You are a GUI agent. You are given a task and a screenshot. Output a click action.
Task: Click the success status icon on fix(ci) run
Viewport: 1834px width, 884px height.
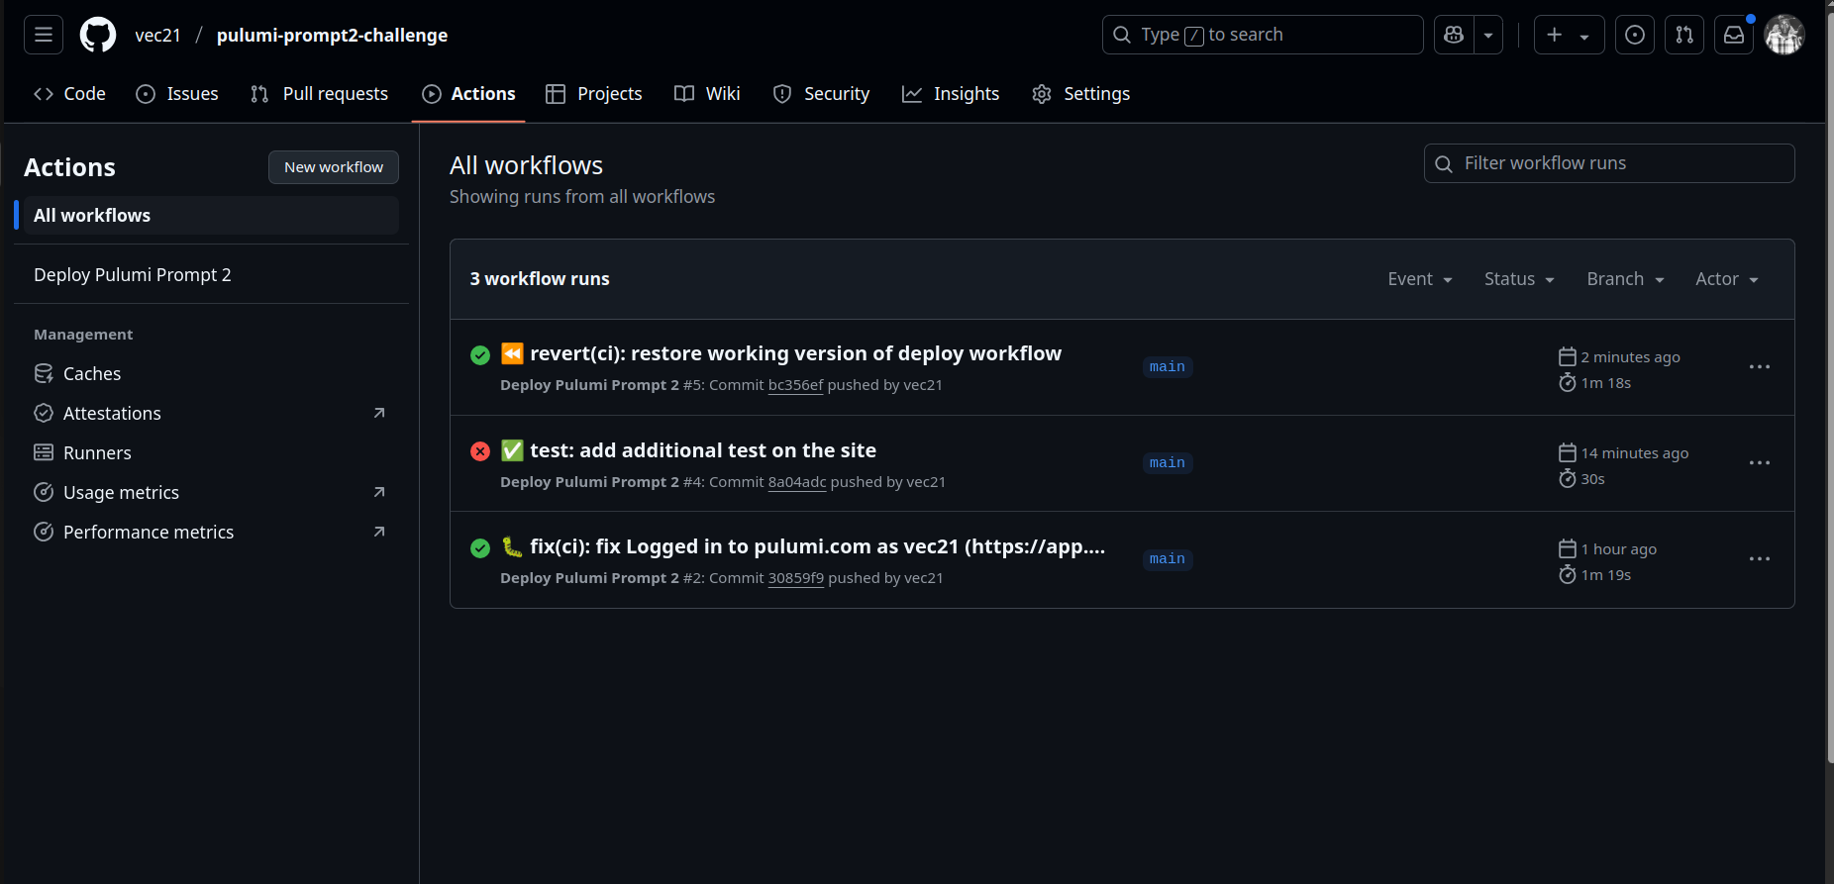(480, 548)
